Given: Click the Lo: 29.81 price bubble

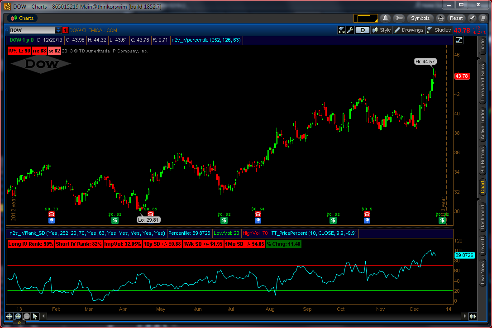Looking at the screenshot, I should point(149,220).
